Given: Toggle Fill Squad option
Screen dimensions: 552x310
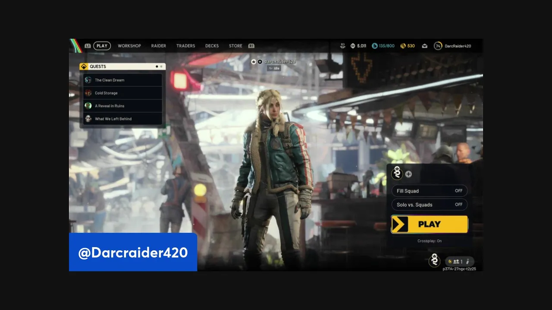Looking at the screenshot, I should tap(429, 191).
